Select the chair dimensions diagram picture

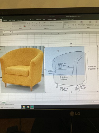71,69
